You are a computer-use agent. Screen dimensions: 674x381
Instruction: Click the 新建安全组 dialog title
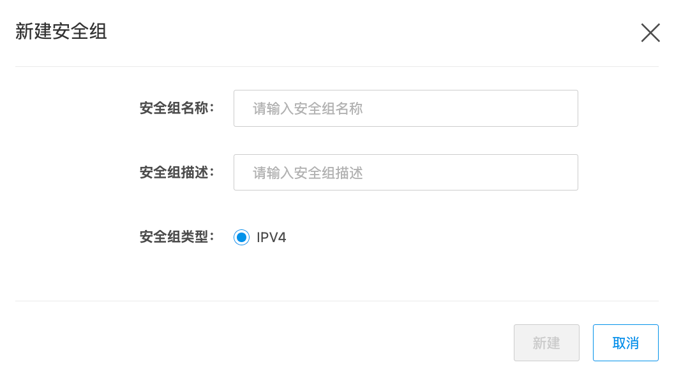click(61, 32)
